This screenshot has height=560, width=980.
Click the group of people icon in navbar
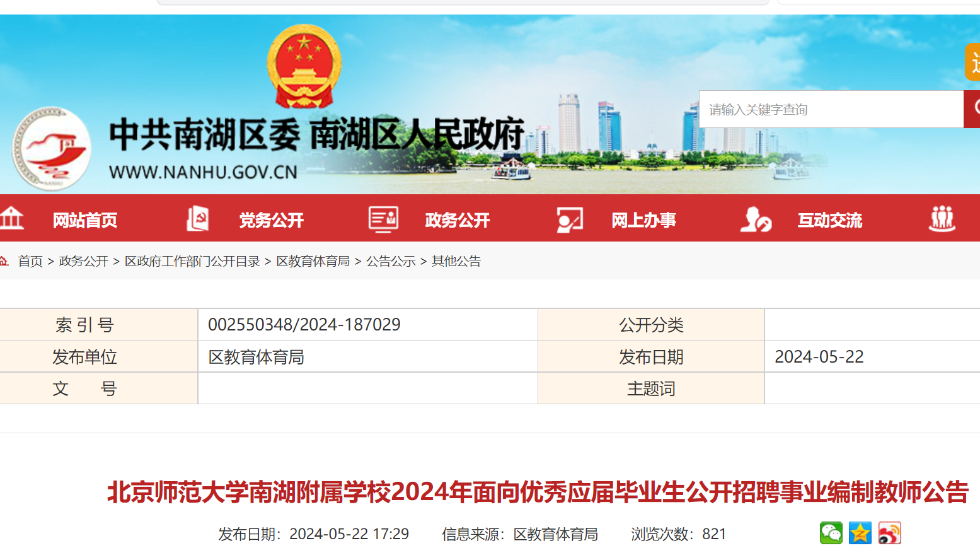[x=942, y=219]
